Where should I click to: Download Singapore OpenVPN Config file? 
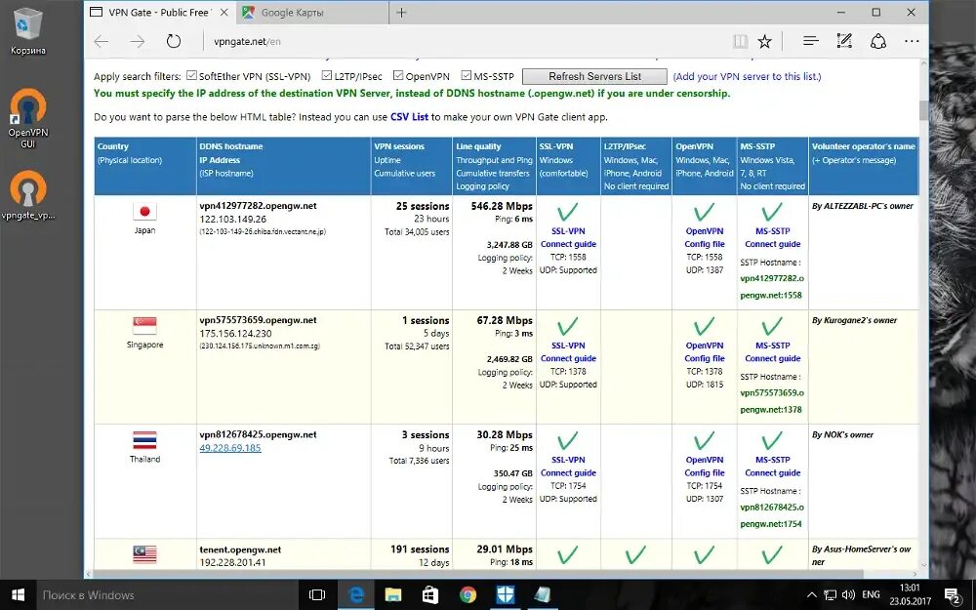[x=705, y=352]
